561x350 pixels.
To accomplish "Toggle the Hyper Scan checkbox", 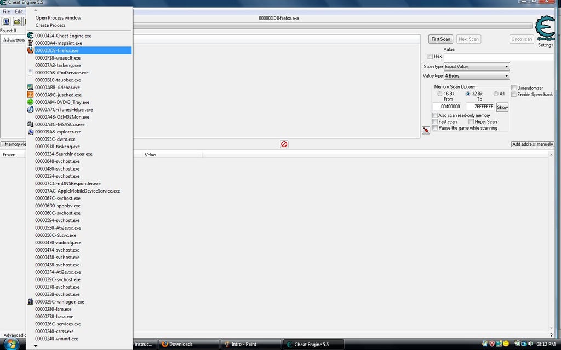I will pos(471,122).
